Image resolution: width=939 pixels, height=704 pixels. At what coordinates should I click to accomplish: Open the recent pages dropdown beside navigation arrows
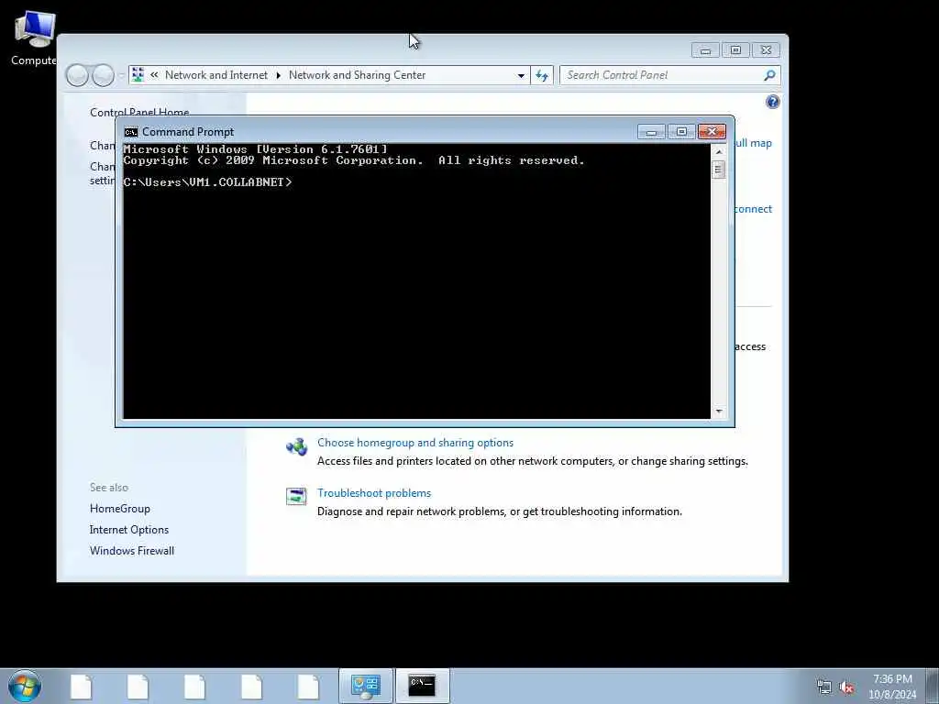coord(121,75)
